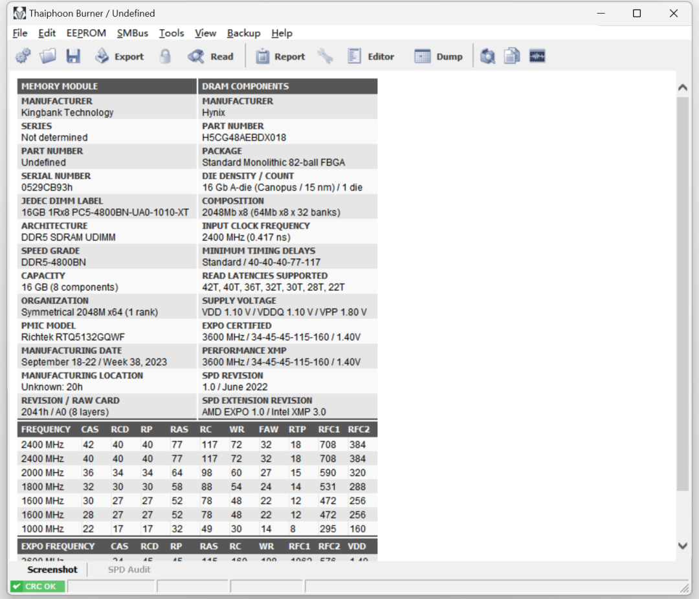Click package Standard Monolithic 82-ball FBGA
Viewport: 699px width, 599px height.
pos(274,162)
